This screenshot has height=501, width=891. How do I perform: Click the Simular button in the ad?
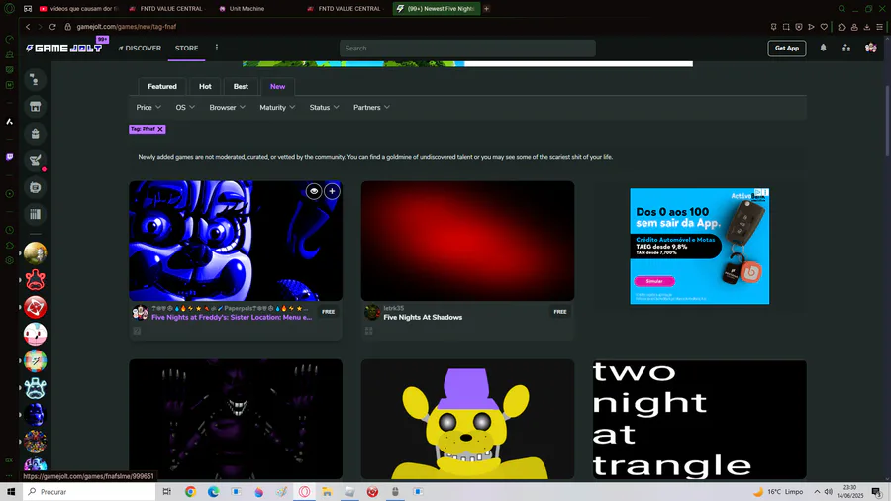[654, 281]
